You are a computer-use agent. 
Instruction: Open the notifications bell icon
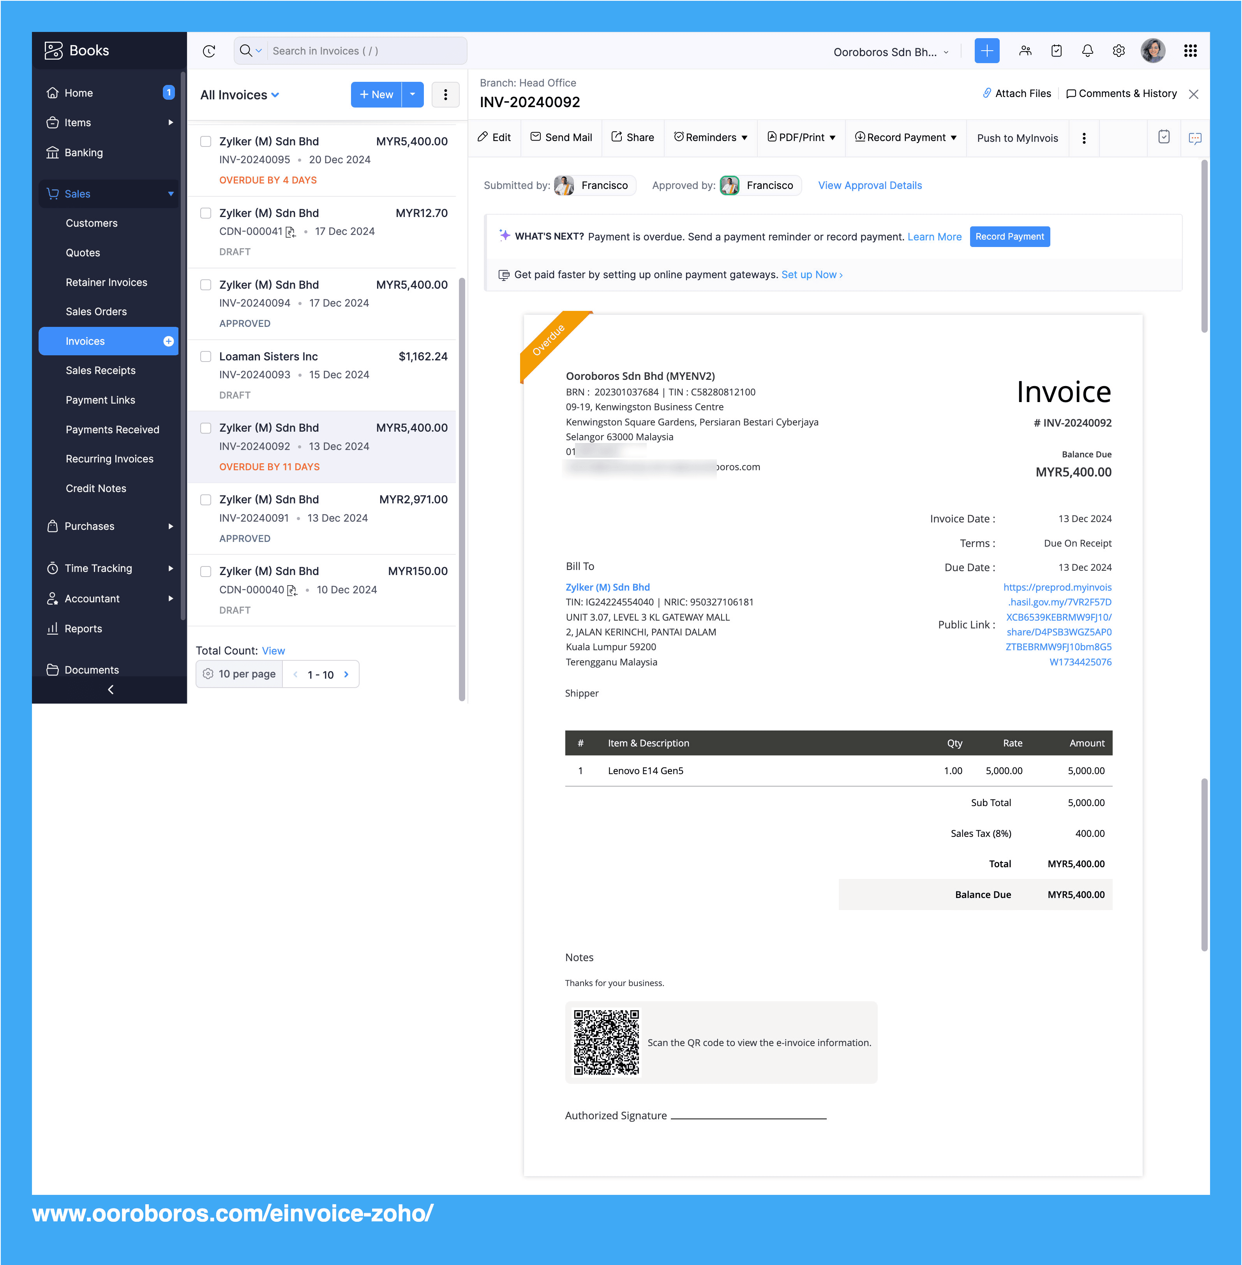pyautogui.click(x=1087, y=51)
